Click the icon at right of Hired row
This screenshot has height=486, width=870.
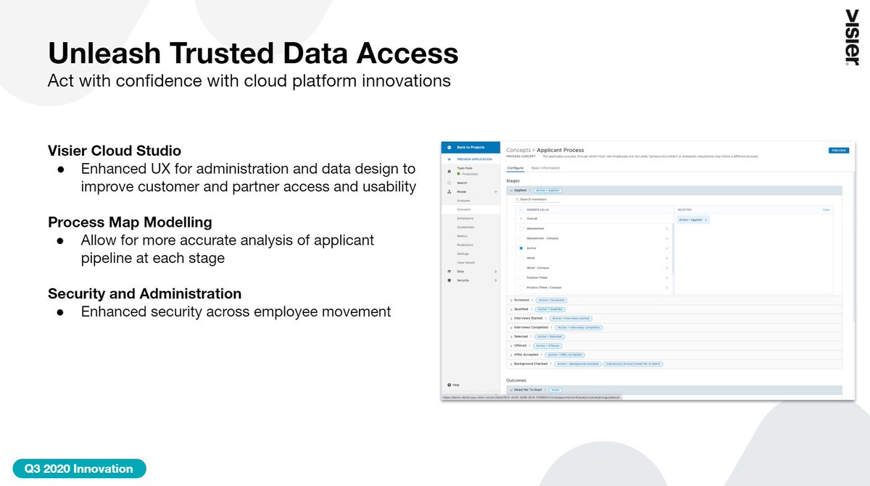667,259
